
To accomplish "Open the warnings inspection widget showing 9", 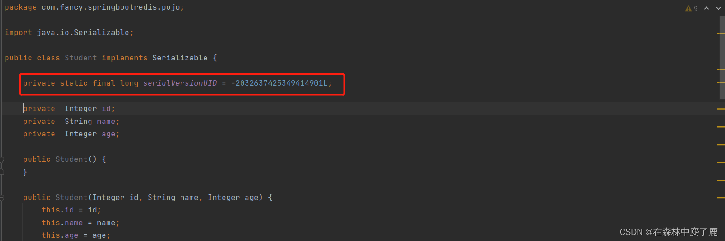I will pyautogui.click(x=691, y=8).
